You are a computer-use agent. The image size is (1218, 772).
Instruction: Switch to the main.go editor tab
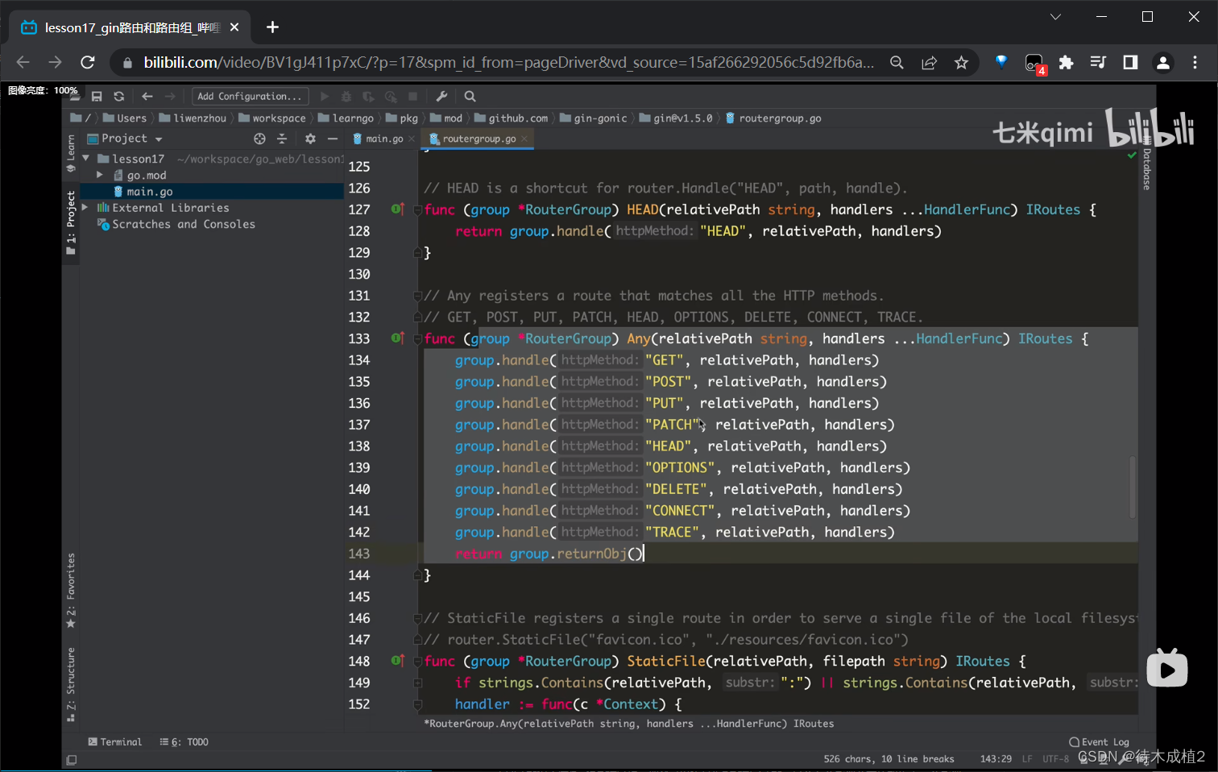point(383,139)
